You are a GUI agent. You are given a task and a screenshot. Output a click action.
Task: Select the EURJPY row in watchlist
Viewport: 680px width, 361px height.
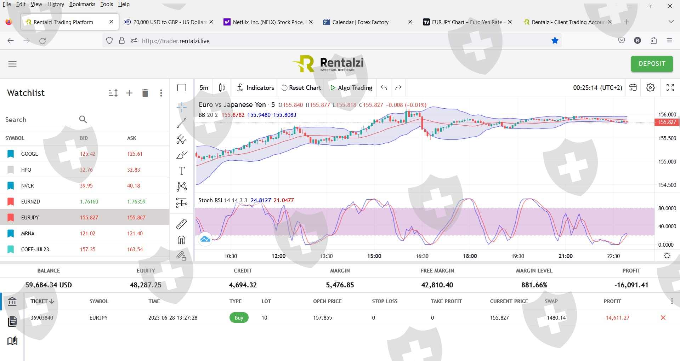pyautogui.click(x=85, y=217)
